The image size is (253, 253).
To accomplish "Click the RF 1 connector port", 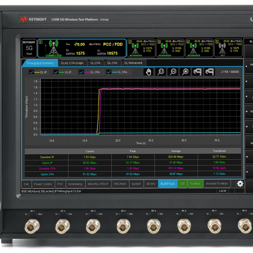I will 32,226.
